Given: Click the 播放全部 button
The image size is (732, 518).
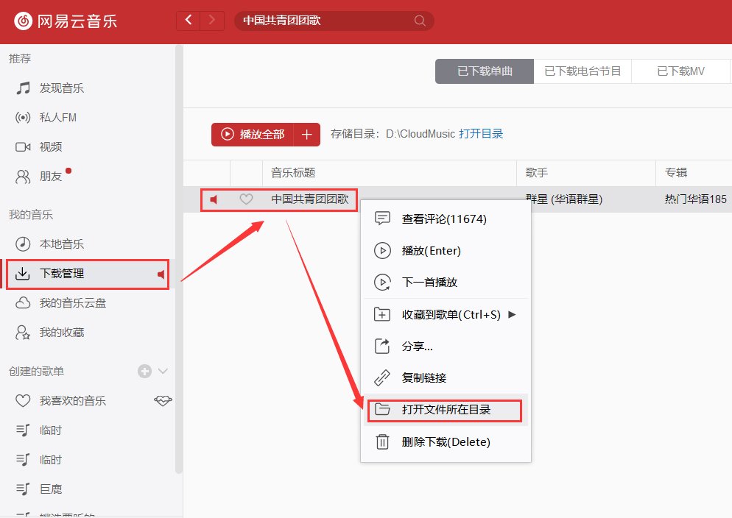Looking at the screenshot, I should 255,135.
